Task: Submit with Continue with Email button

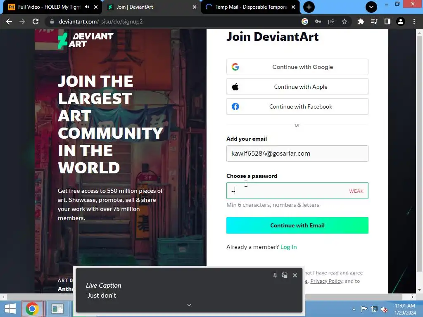Action: (297, 225)
